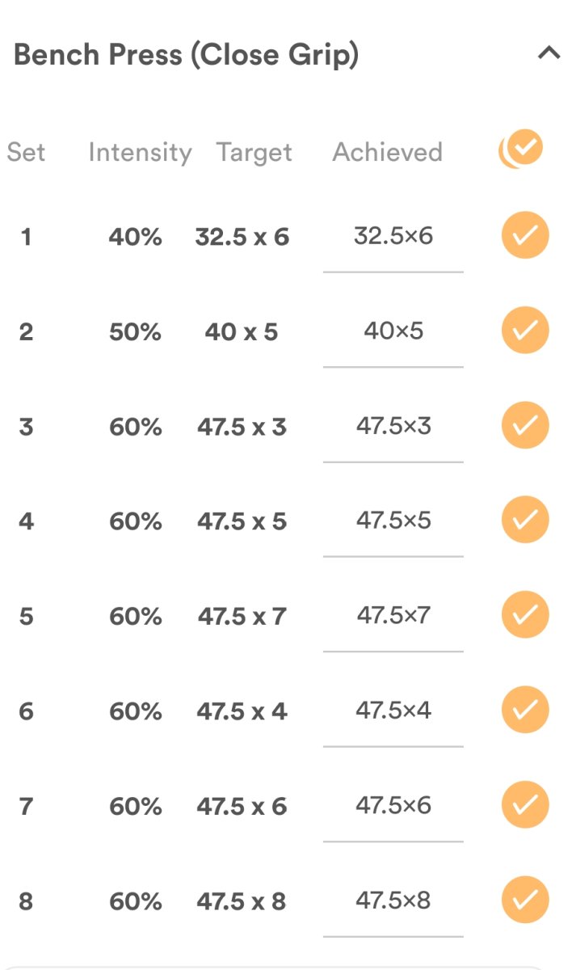Edit the 40×5 achieved field
This screenshot has width=572, height=970.
[393, 331]
